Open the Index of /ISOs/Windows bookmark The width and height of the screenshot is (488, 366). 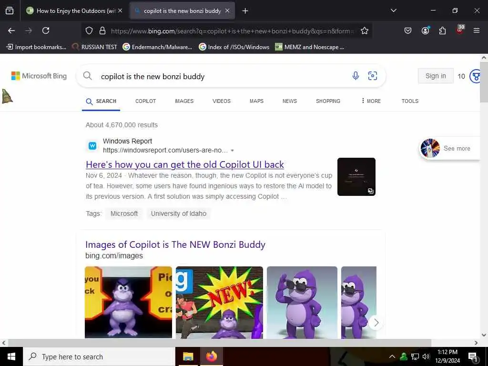pyautogui.click(x=234, y=47)
